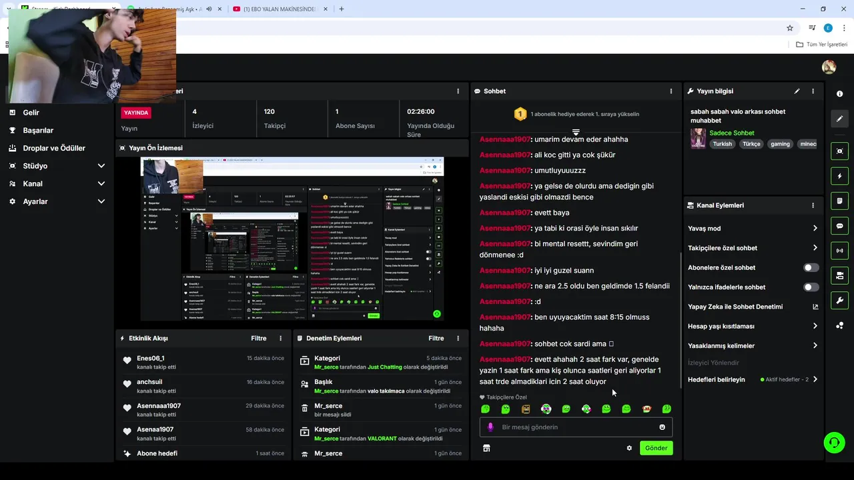The height and width of the screenshot is (480, 854).
Task: Toggle the wrench icon in the right toolbar
Action: click(839, 300)
